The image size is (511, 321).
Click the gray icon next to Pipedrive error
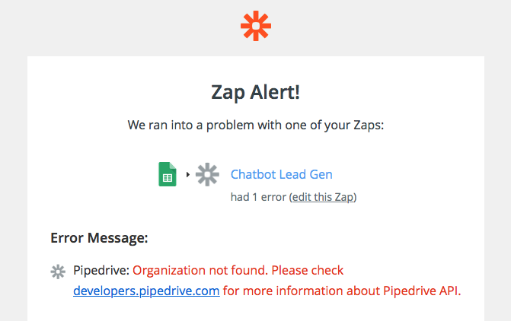pos(58,272)
